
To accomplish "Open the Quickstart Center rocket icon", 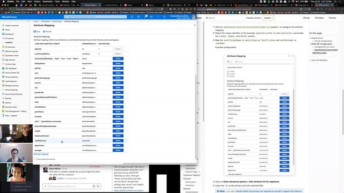I will click(x=3, y=55).
